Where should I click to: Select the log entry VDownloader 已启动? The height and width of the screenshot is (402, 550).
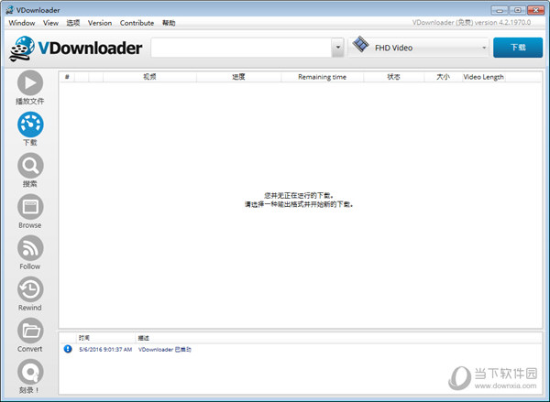pos(165,349)
